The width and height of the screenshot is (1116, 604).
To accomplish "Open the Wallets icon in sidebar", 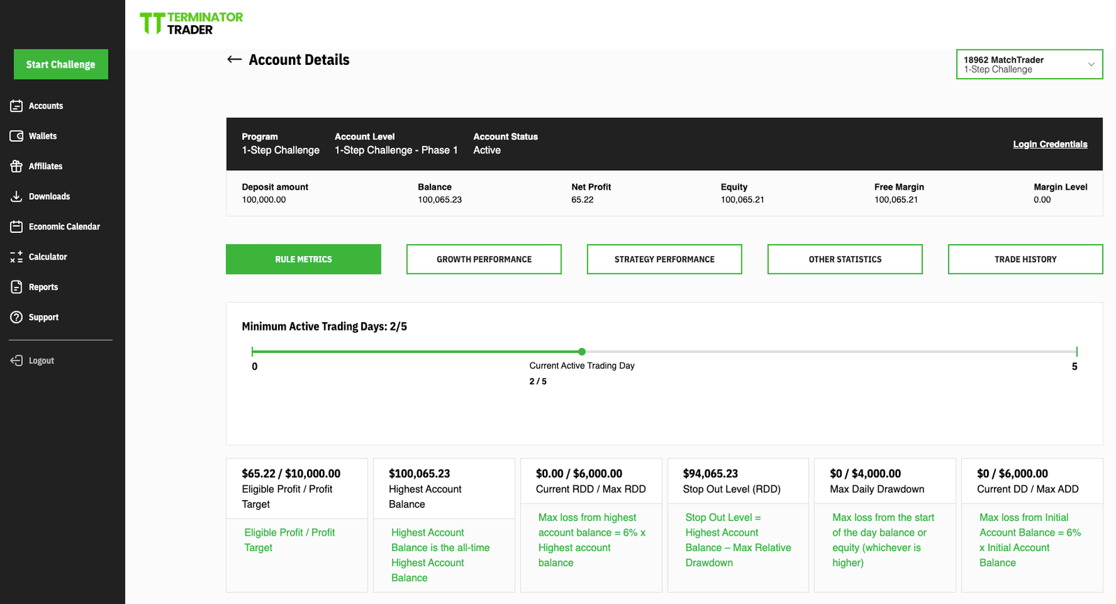I will point(17,136).
